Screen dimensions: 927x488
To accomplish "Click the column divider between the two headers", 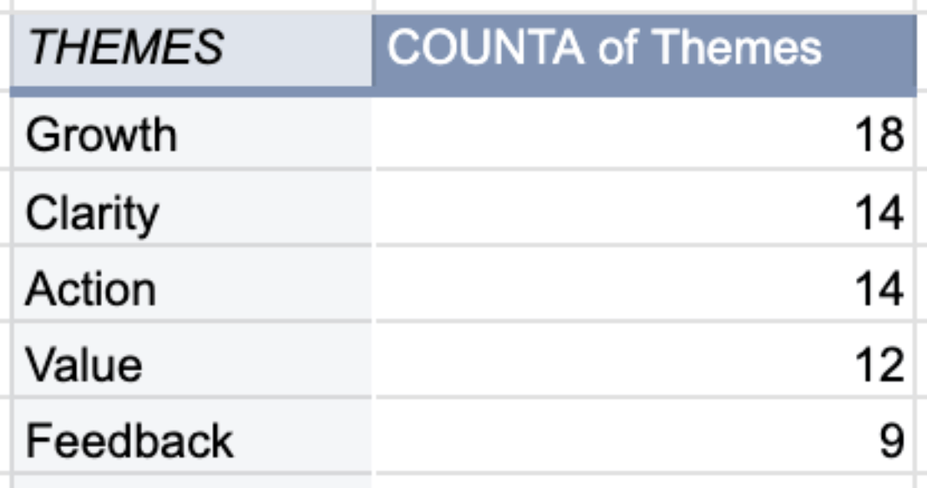I will point(372,49).
